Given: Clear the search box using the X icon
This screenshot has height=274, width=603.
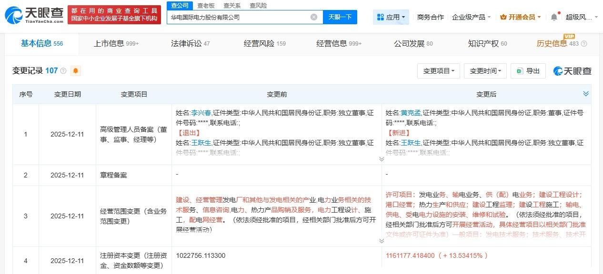Looking at the screenshot, I should point(313,17).
